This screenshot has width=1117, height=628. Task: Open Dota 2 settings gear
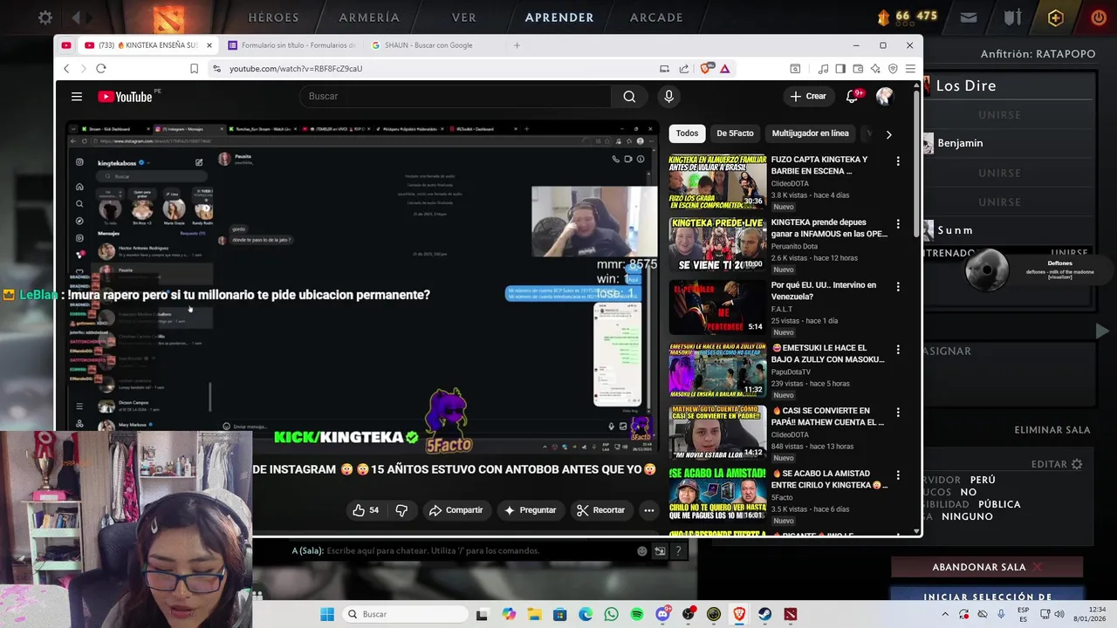pos(45,17)
